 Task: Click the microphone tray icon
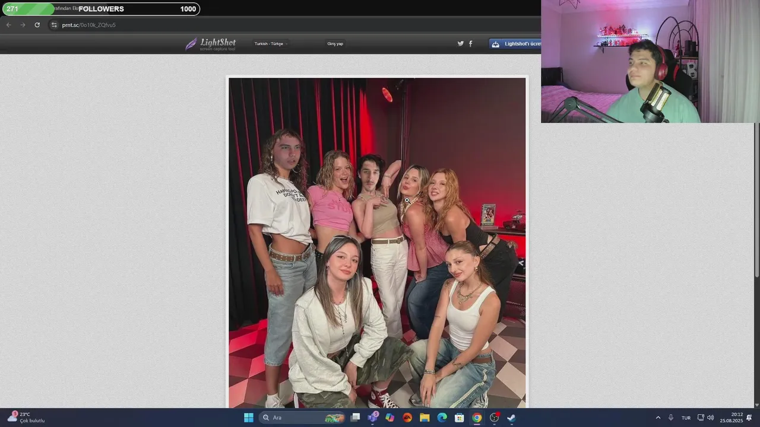pyautogui.click(x=671, y=418)
